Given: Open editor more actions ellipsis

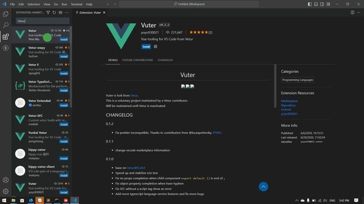Looking at the screenshot, I should tap(359, 12).
